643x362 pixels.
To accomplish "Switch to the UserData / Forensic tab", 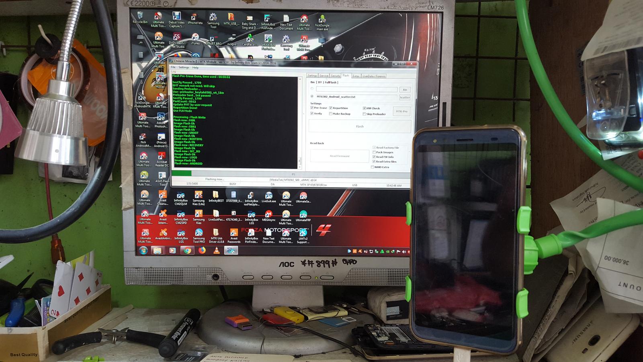I will (374, 76).
